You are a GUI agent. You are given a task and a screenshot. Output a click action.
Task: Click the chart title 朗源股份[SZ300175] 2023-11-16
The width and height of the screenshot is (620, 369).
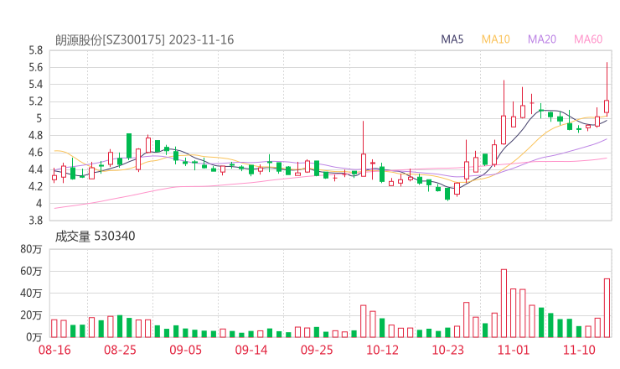click(x=144, y=40)
